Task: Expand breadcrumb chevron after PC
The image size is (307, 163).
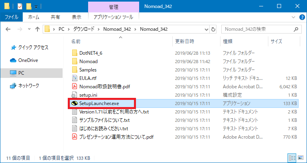Action: pyautogui.click(x=69, y=30)
